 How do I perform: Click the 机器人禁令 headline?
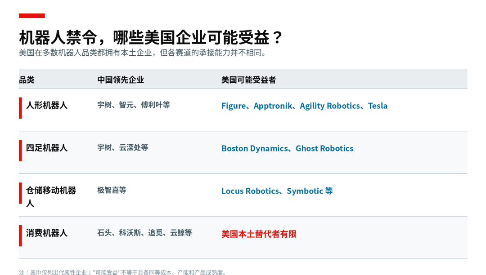pos(58,38)
